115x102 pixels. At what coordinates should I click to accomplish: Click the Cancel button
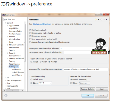click(x=101, y=96)
